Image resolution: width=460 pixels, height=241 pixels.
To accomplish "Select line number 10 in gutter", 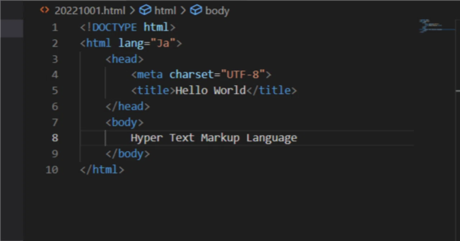I will [52, 169].
